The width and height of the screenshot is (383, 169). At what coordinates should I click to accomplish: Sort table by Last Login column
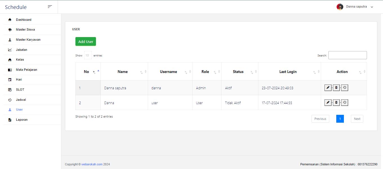pyautogui.click(x=288, y=72)
